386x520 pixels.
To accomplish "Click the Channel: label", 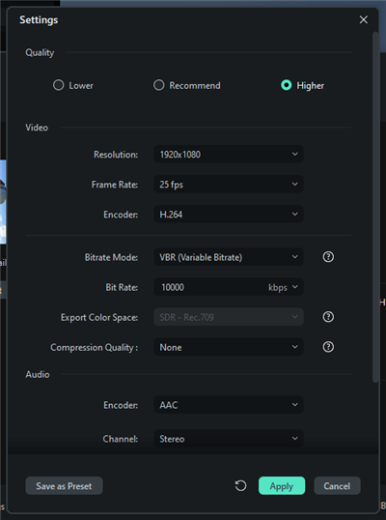I will tap(121, 439).
